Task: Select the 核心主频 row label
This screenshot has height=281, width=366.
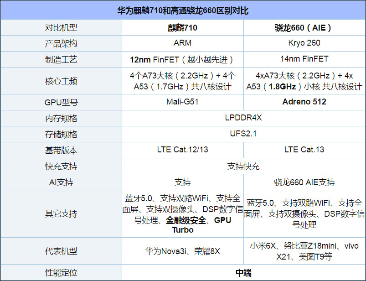Action: (x=61, y=81)
